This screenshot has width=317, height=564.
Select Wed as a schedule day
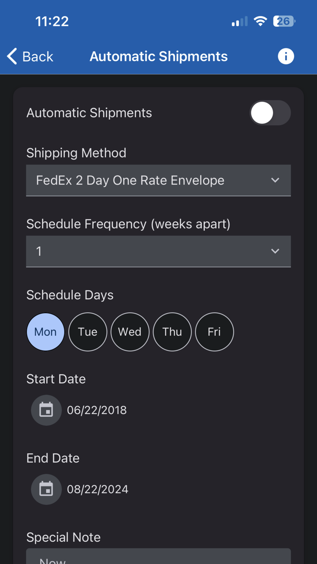point(130,331)
